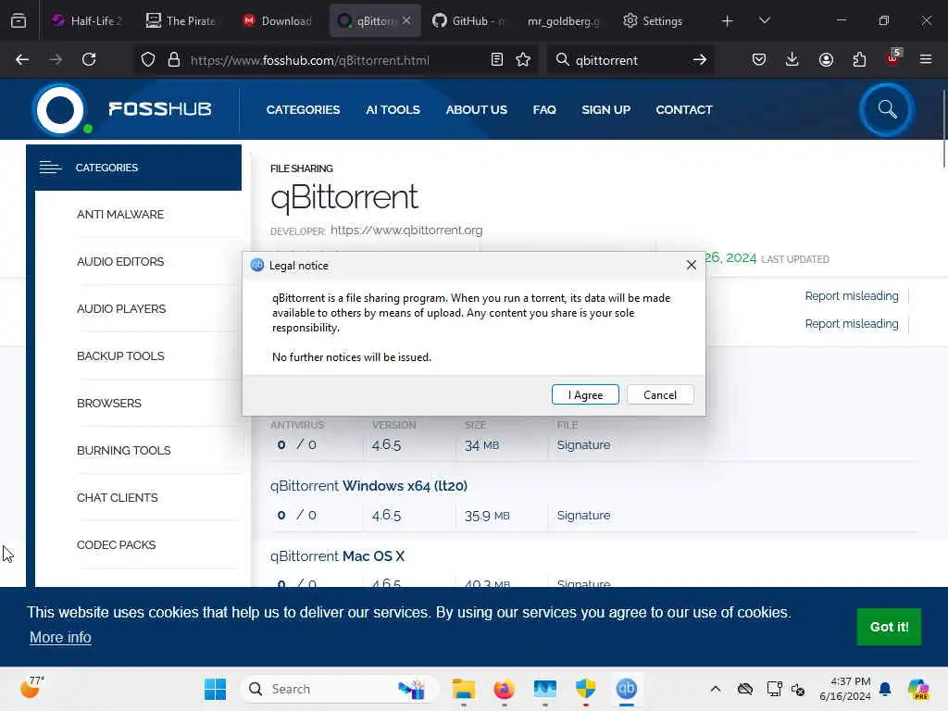Open the Pocket save icon
Screen dimensions: 948x711
click(x=759, y=60)
